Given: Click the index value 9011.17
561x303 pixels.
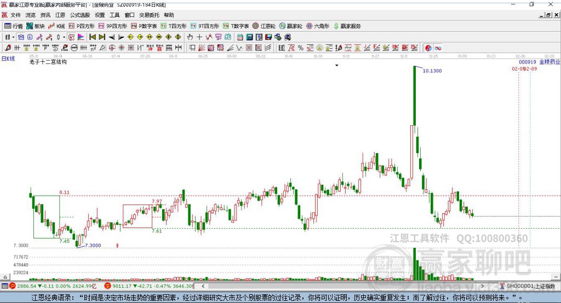Looking at the screenshot, I should 122,286.
